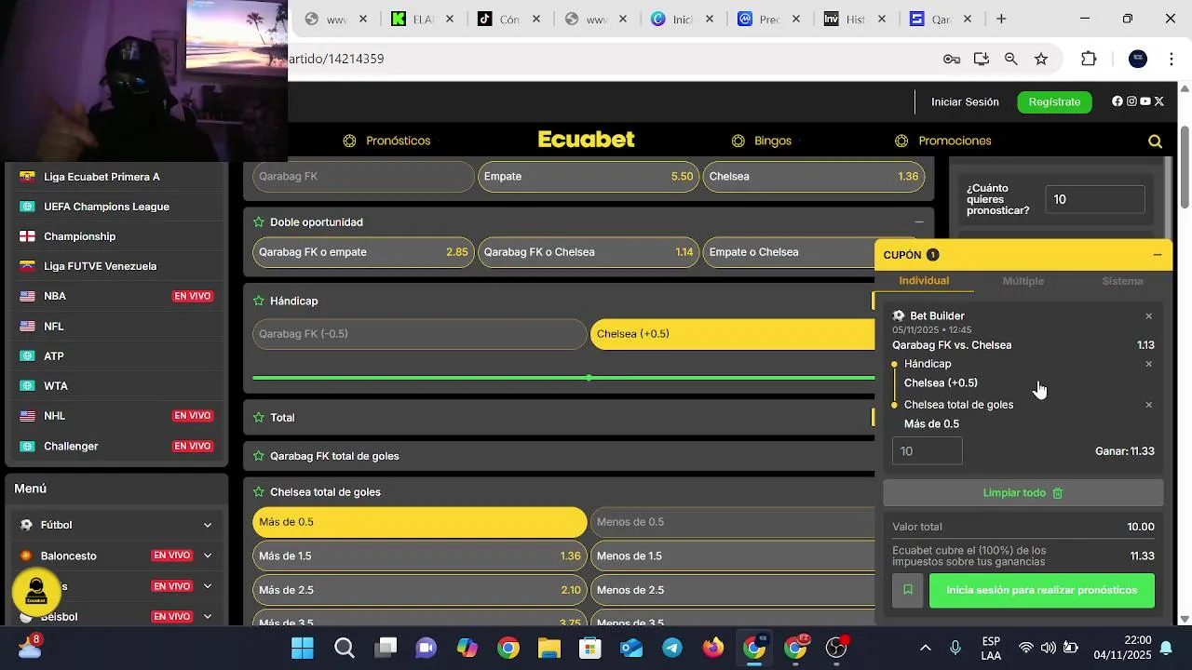Favorite Chelsea total de goles star
Image resolution: width=1192 pixels, height=670 pixels.
tap(259, 492)
